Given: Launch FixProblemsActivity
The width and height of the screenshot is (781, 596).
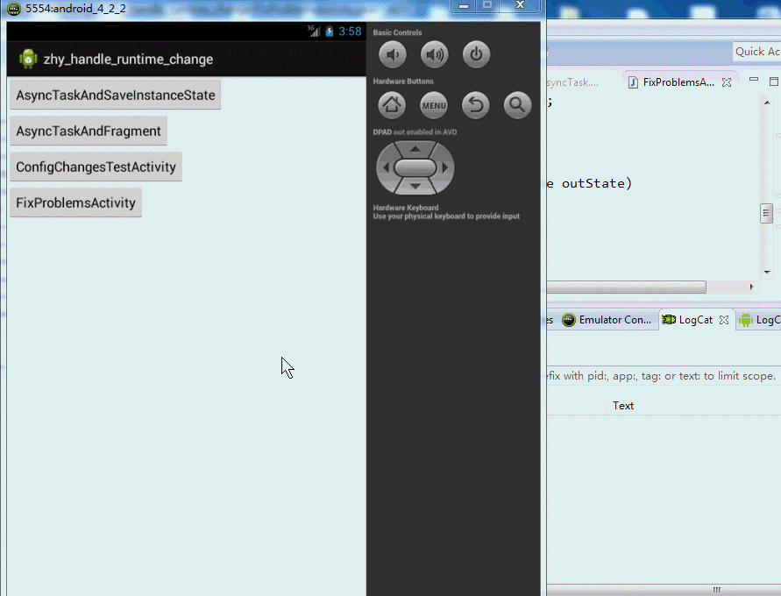Looking at the screenshot, I should click(x=75, y=202).
